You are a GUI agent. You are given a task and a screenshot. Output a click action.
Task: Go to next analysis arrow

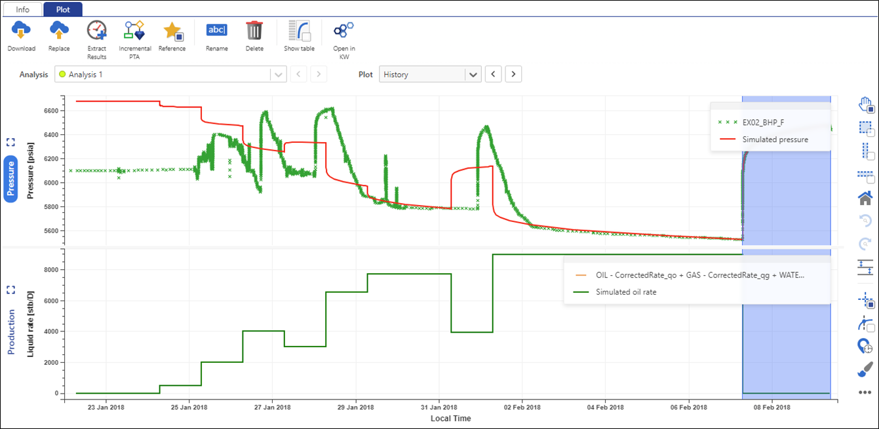319,74
